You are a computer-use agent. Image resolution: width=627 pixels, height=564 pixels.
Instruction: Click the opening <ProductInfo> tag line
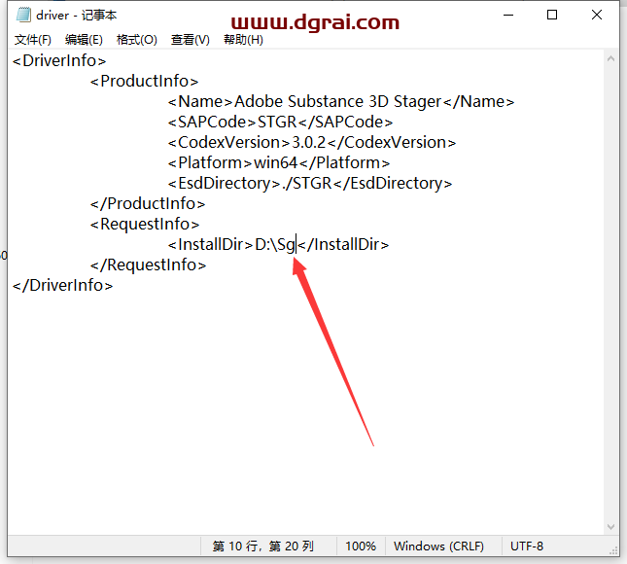pos(144,82)
